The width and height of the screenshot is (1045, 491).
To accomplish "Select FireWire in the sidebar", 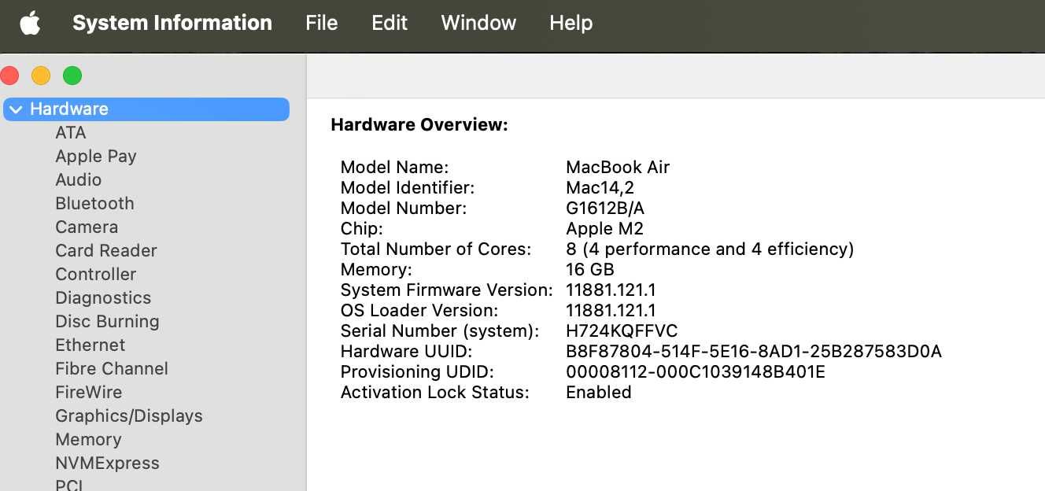I will (88, 393).
